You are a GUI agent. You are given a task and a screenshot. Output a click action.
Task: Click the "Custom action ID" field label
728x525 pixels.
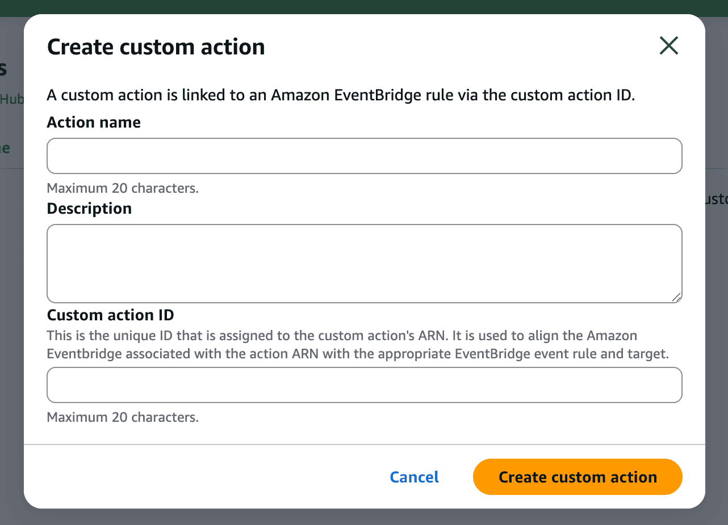[x=110, y=315]
